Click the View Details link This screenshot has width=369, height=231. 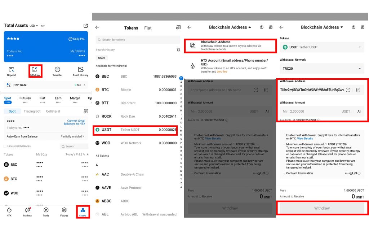pyautogui.click(x=305, y=139)
